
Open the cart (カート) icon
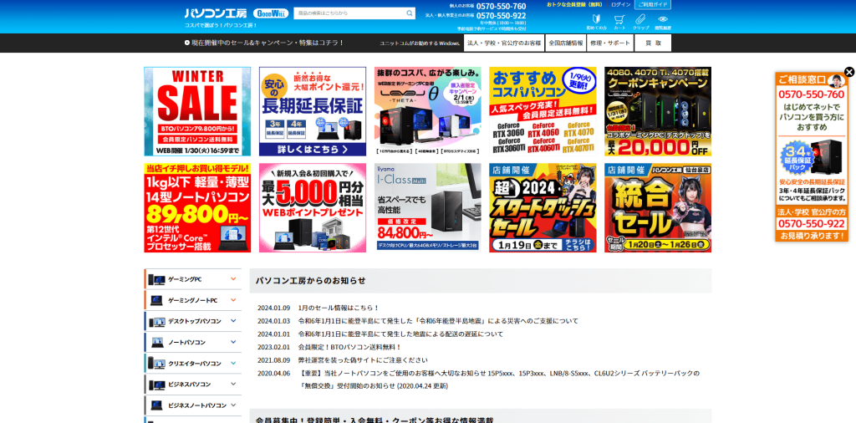619,20
